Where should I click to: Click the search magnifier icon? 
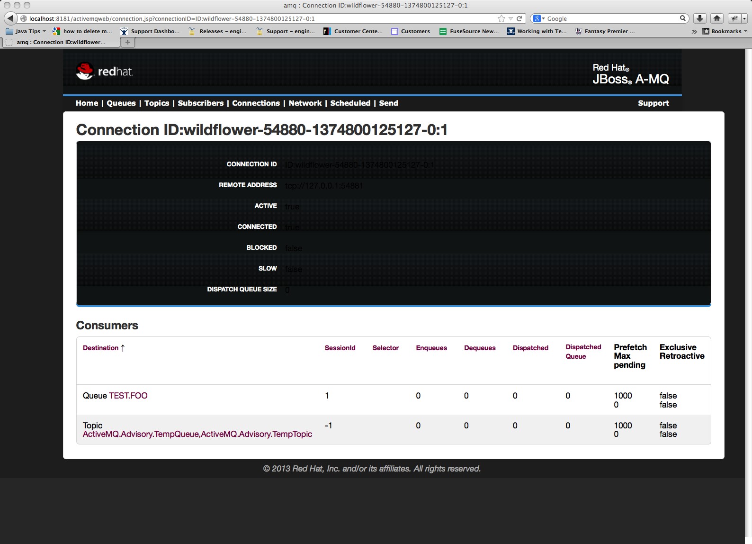(683, 18)
